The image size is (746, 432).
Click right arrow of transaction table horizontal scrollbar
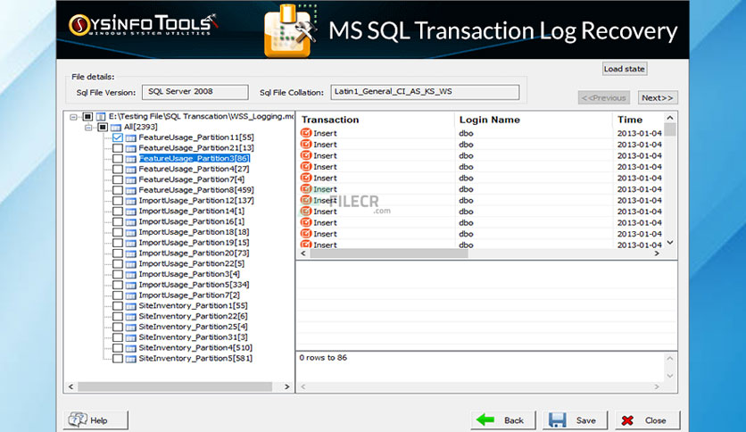pyautogui.click(x=657, y=253)
